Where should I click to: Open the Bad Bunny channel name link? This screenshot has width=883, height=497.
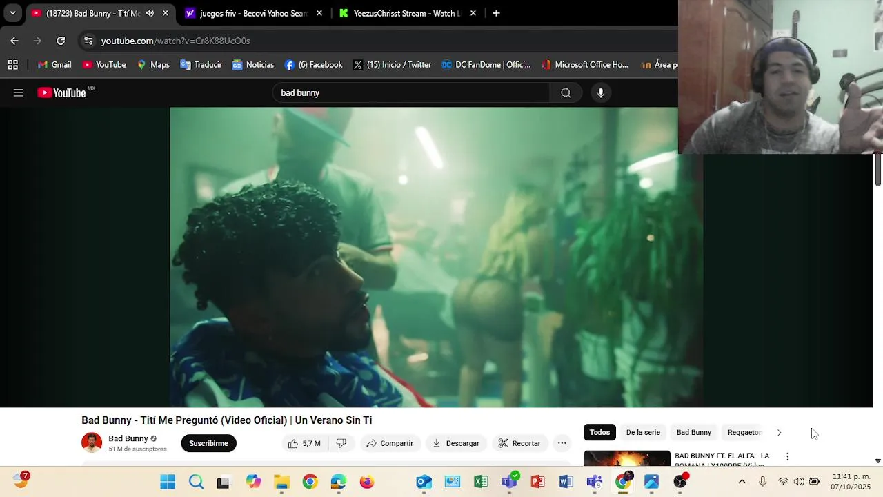tap(128, 438)
